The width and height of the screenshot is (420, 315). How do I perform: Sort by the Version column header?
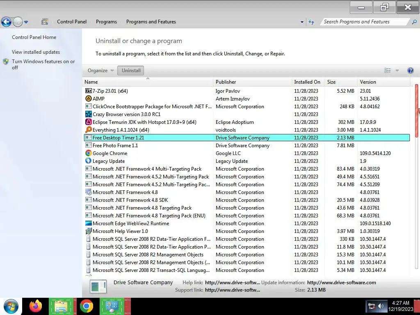[383, 82]
